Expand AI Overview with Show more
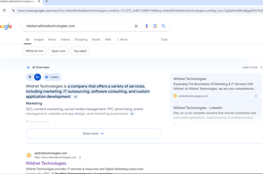This screenshot has width=263, height=174. click(x=94, y=134)
